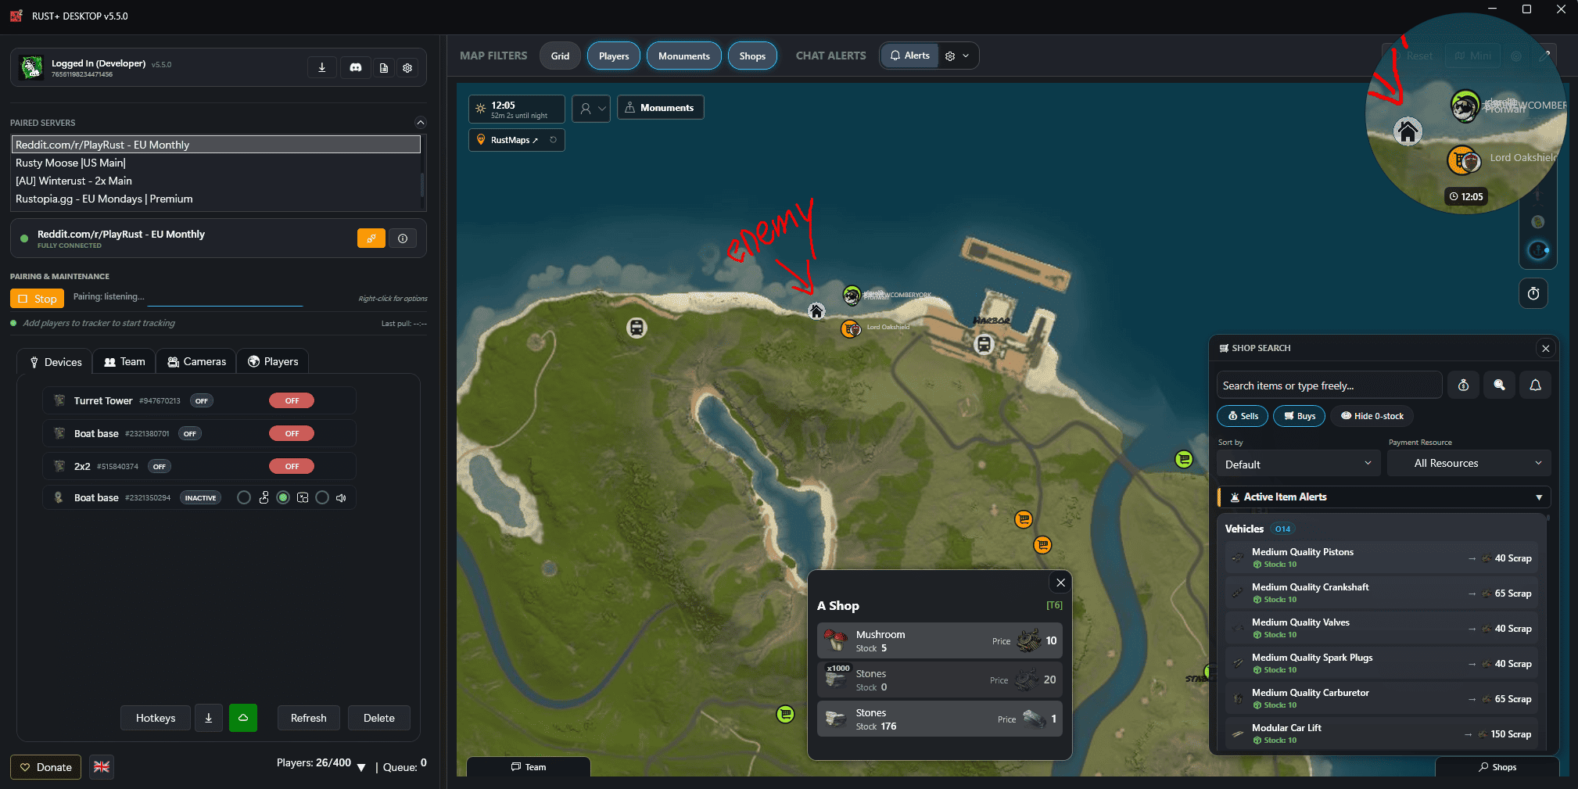Click the Donate button
The height and width of the screenshot is (789, 1578).
pos(46,767)
